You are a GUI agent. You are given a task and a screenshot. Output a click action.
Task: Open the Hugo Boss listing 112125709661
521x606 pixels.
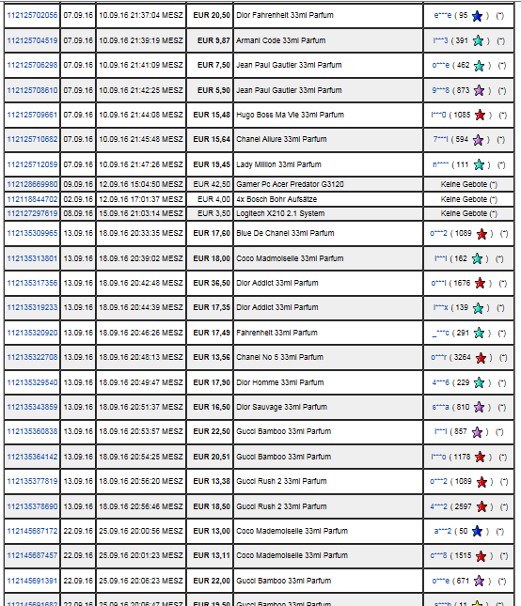tap(32, 115)
